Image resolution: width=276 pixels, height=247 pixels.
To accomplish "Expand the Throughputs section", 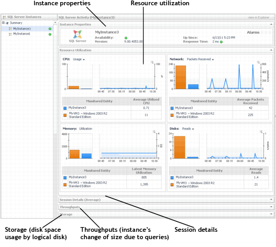I will tap(271, 207).
